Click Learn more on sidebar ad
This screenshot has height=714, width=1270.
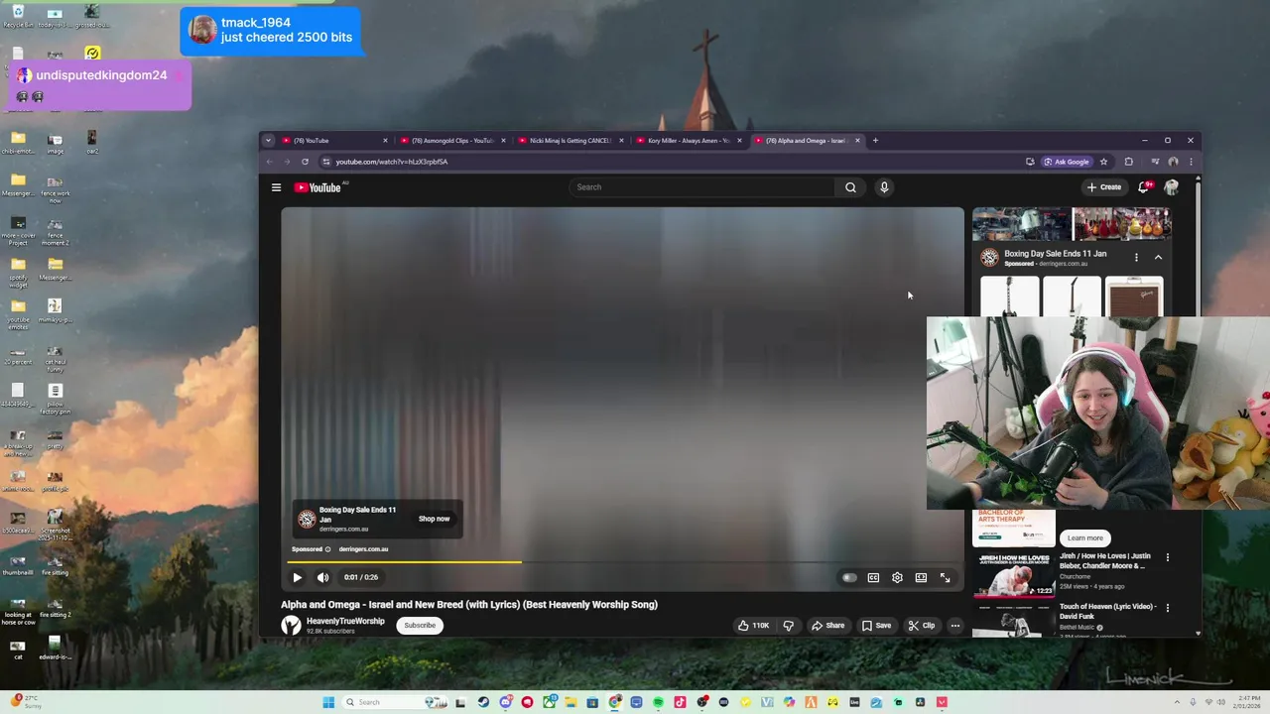point(1084,538)
